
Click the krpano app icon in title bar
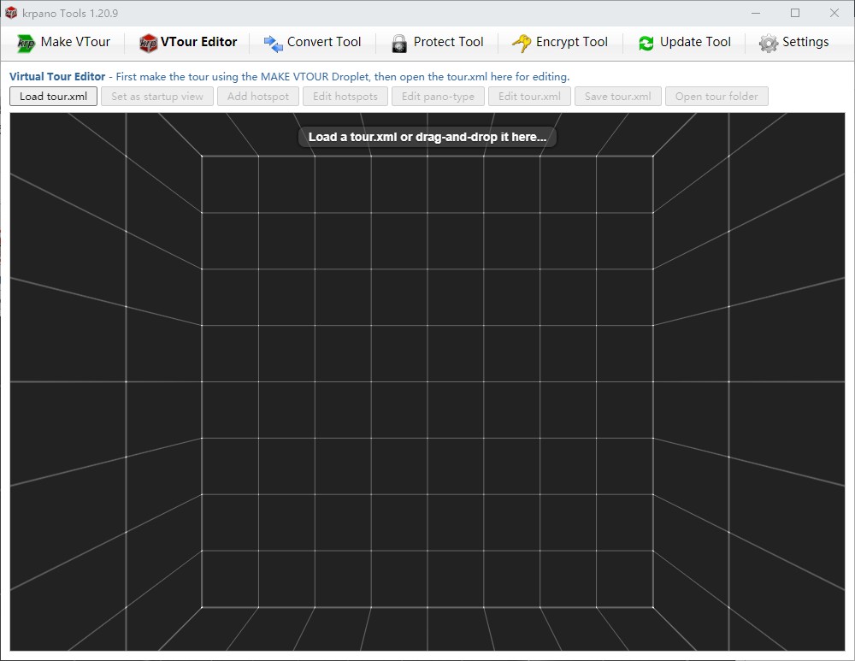point(11,13)
